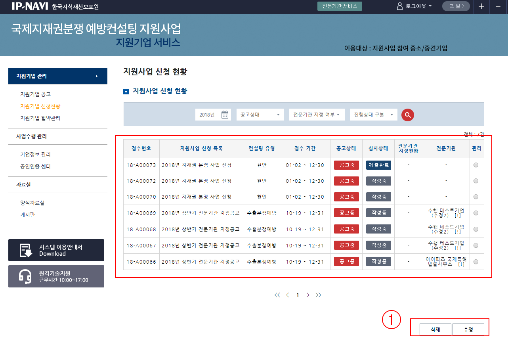Viewport: 508px width, 337px height.
Task: Select radio button for application 18-A00070
Action: click(x=476, y=197)
